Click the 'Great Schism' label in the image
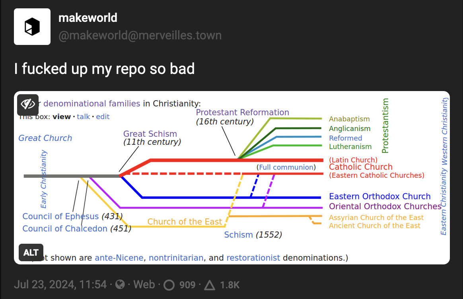The height and width of the screenshot is (299, 463). [150, 134]
